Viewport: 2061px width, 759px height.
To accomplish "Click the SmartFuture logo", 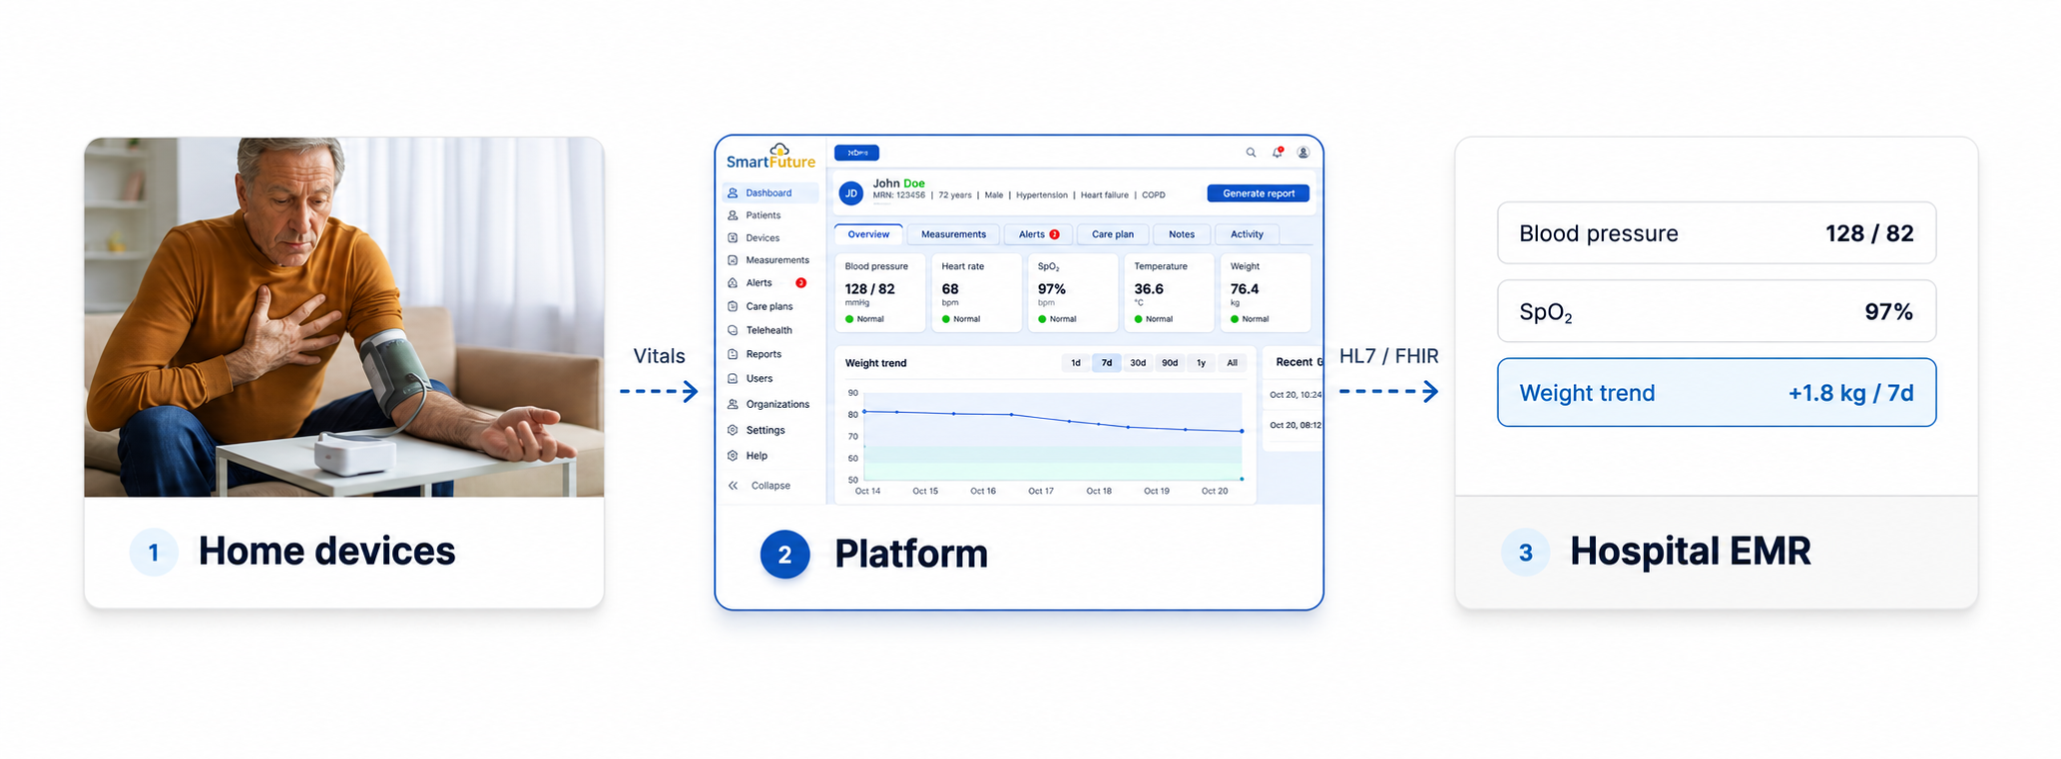I will (771, 157).
